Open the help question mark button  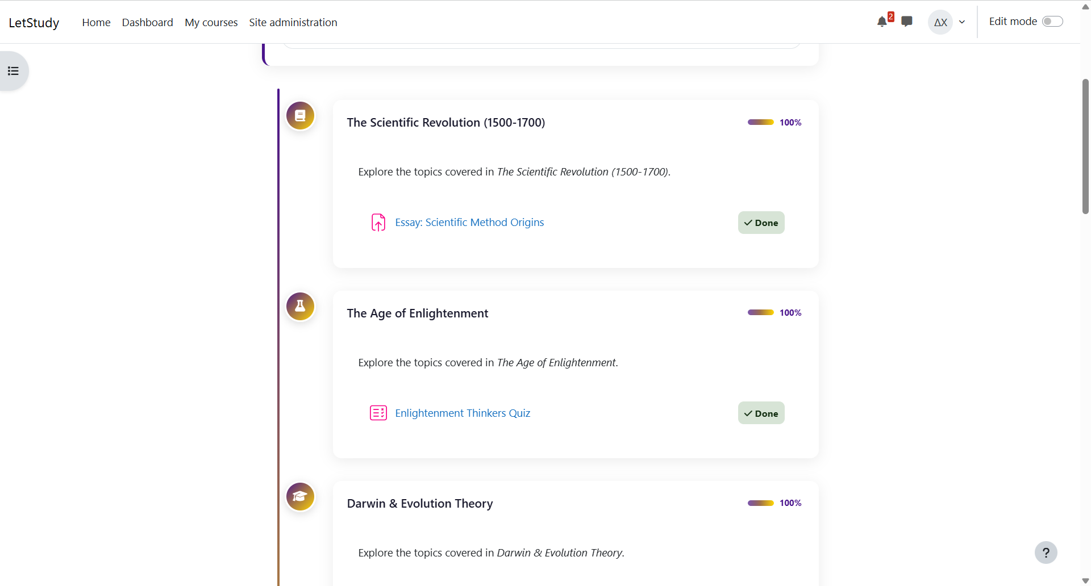point(1046,552)
